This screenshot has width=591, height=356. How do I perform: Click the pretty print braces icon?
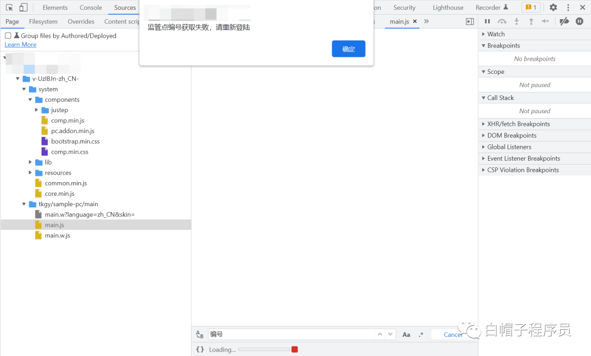click(x=200, y=349)
